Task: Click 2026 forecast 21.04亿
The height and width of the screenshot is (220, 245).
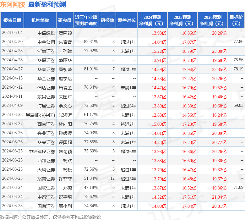Action: click(x=219, y=197)
